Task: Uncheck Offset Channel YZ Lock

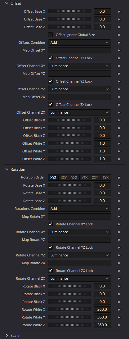Action: coord(50,81)
